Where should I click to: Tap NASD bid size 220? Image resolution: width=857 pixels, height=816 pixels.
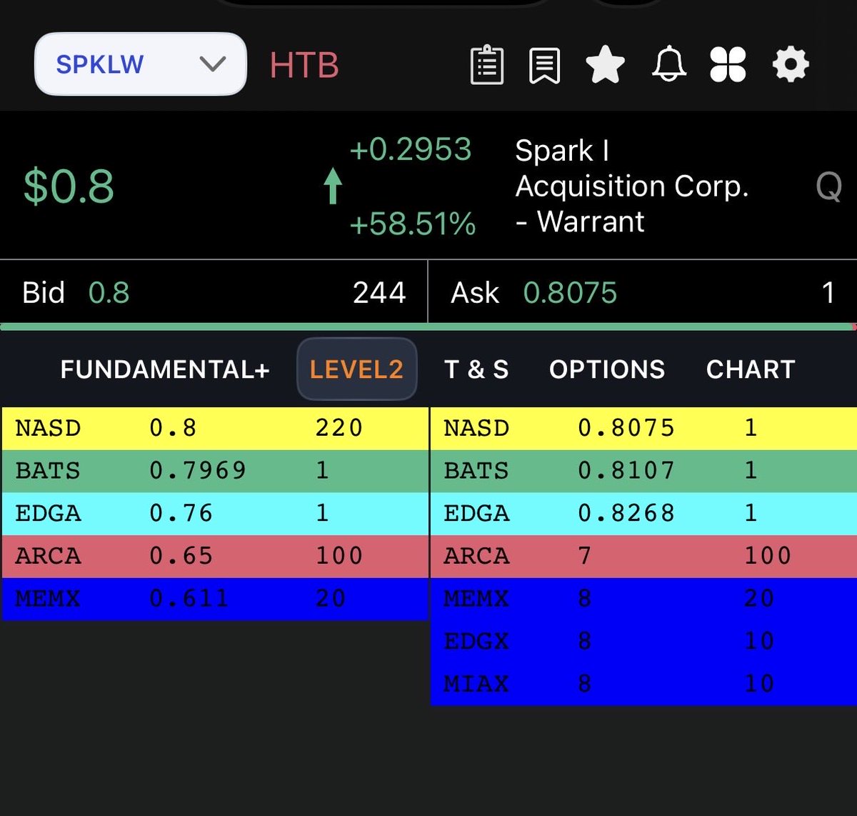click(x=339, y=428)
